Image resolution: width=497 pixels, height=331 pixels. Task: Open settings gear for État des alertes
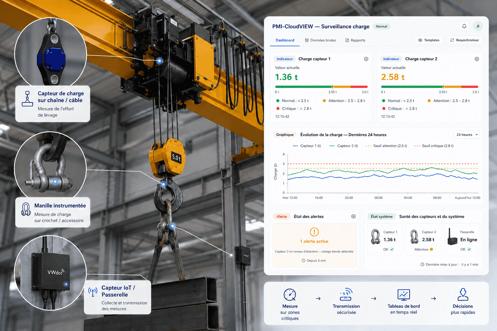353,216
